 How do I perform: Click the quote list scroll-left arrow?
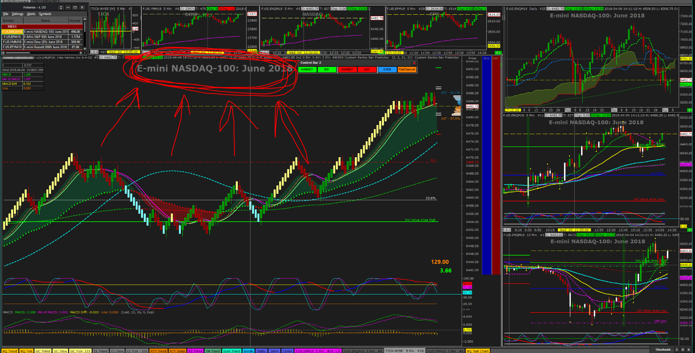point(3,52)
